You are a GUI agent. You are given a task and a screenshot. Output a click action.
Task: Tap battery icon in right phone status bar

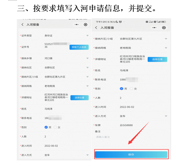point(163,22)
